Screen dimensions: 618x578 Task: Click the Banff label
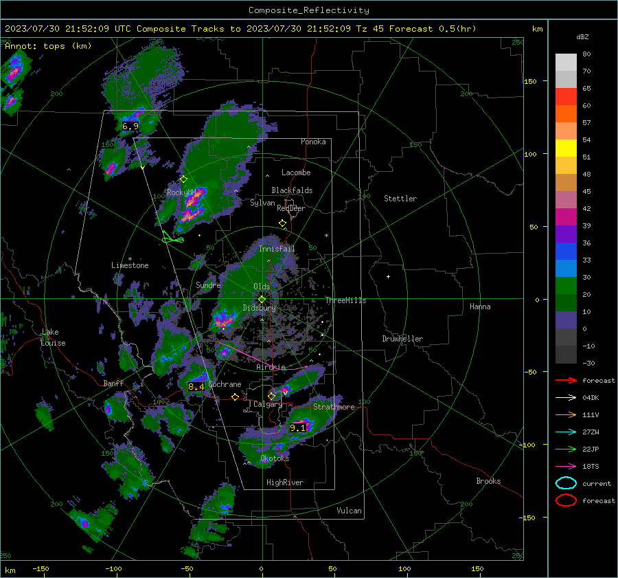tap(113, 383)
